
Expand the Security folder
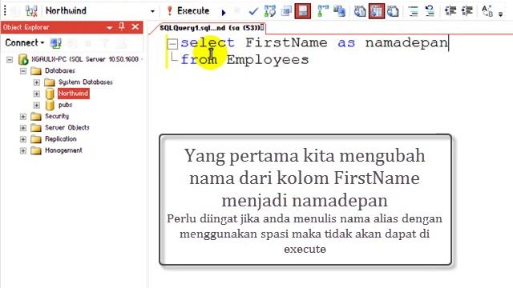tap(23, 117)
